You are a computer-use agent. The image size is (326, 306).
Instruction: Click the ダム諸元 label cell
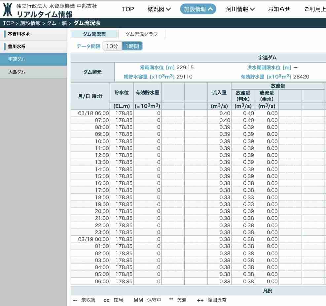[x=92, y=72]
